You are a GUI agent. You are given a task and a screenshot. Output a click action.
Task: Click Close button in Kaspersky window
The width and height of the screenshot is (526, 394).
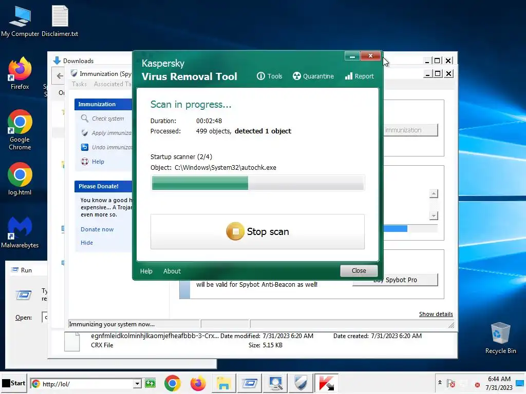pos(359,271)
